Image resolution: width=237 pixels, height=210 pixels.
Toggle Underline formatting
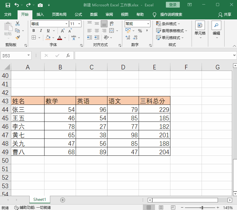pos(48,31)
